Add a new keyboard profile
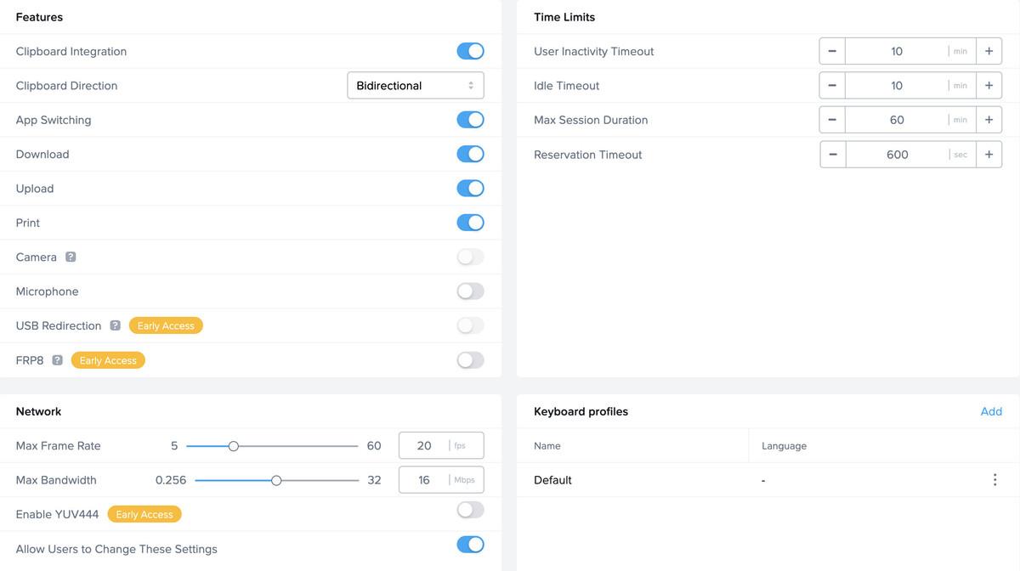 pyautogui.click(x=991, y=411)
